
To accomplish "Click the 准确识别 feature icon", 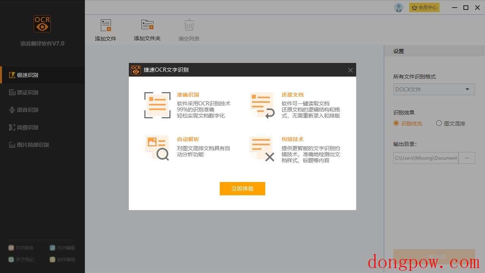I will [157, 105].
